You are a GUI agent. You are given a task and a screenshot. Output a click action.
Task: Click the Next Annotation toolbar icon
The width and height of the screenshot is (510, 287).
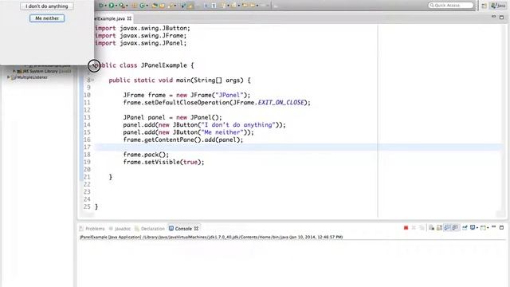point(223,6)
